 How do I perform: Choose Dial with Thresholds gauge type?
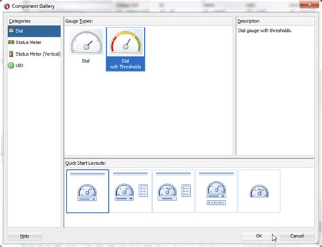pos(126,50)
